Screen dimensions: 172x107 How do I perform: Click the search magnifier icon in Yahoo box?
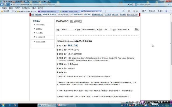click(169, 5)
